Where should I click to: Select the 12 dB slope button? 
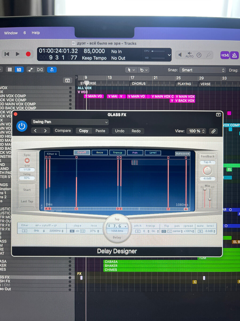[83, 231]
